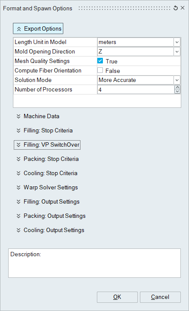
Task: Expand Packing: Stop Criteria section
Action: pos(47,159)
